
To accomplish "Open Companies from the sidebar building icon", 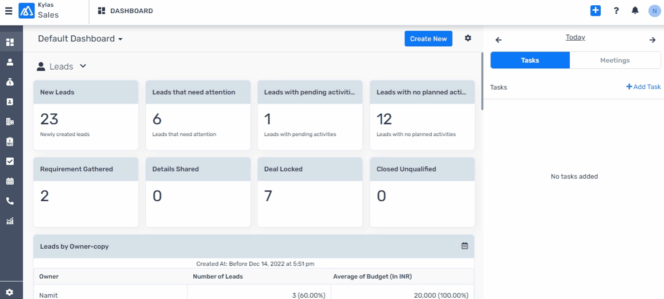I will coord(10,122).
